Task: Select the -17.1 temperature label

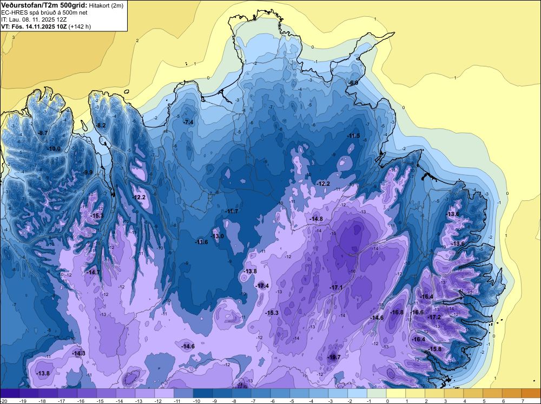Action: click(x=336, y=287)
